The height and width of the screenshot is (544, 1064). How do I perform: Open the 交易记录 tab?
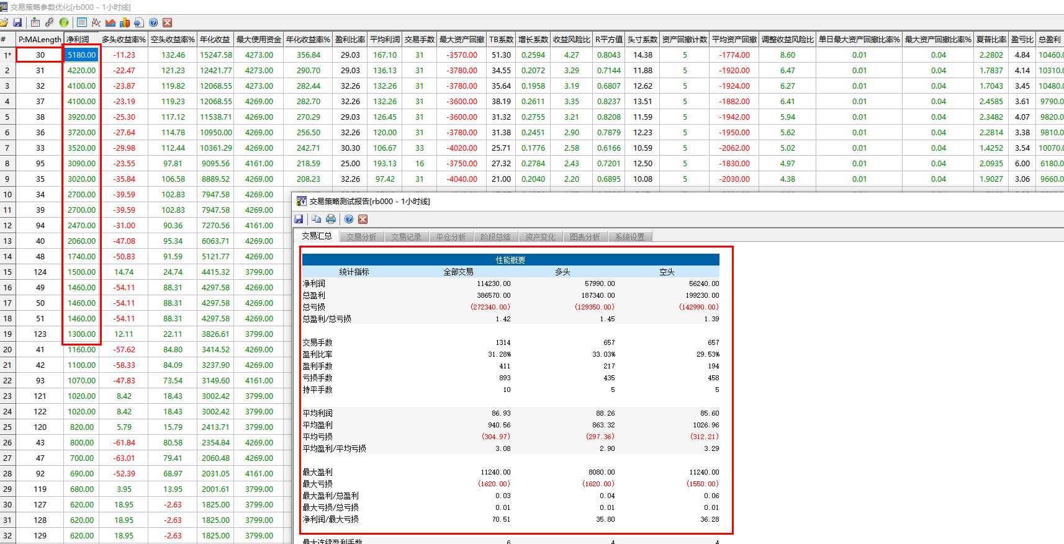pos(406,237)
